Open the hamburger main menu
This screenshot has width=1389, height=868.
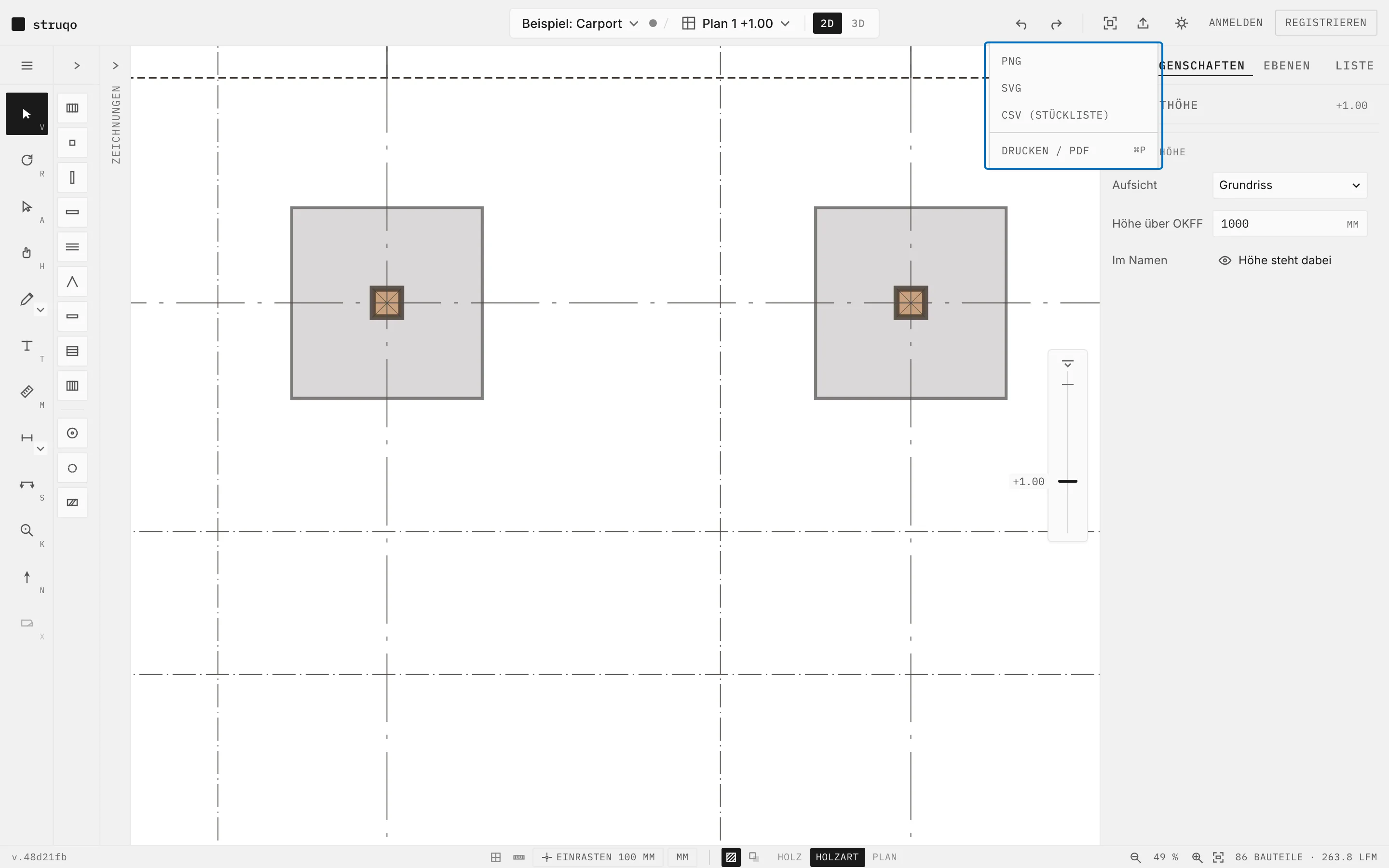click(27, 66)
